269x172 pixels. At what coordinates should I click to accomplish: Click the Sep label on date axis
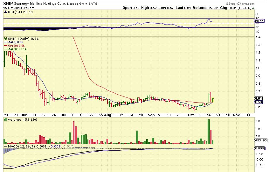(x=151, y=115)
